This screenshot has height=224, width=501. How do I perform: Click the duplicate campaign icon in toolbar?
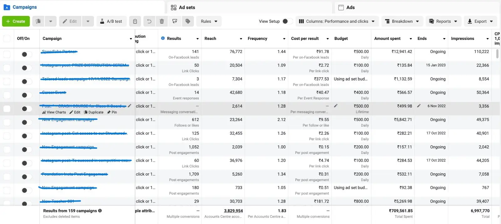[38, 21]
